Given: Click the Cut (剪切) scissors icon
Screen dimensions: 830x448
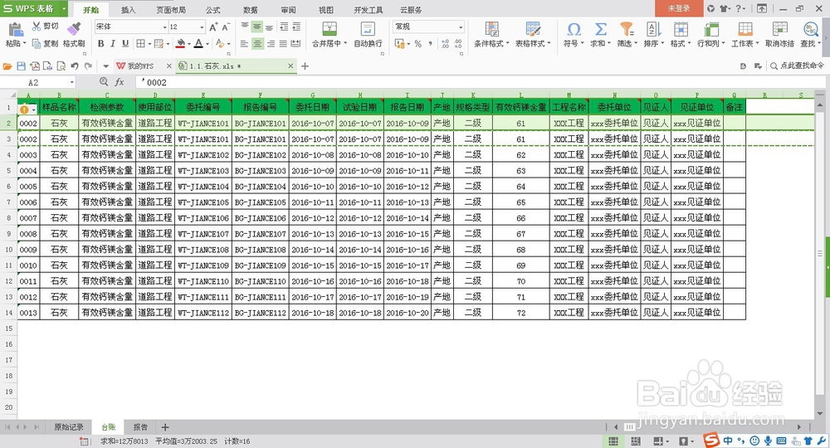Looking at the screenshot, I should 37,26.
